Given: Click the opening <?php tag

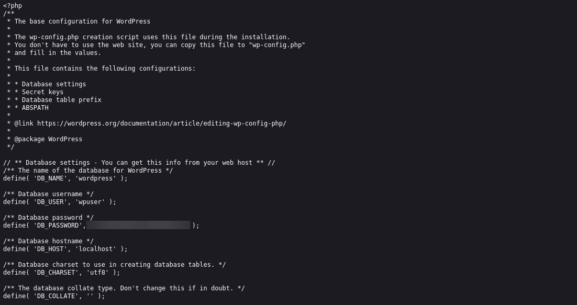Looking at the screenshot, I should (13, 6).
